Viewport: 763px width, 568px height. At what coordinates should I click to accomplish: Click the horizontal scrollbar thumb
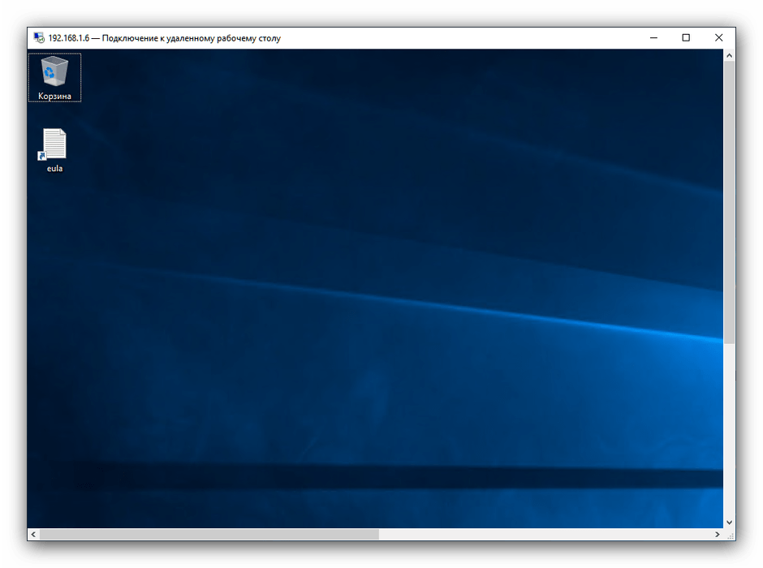tap(209, 535)
